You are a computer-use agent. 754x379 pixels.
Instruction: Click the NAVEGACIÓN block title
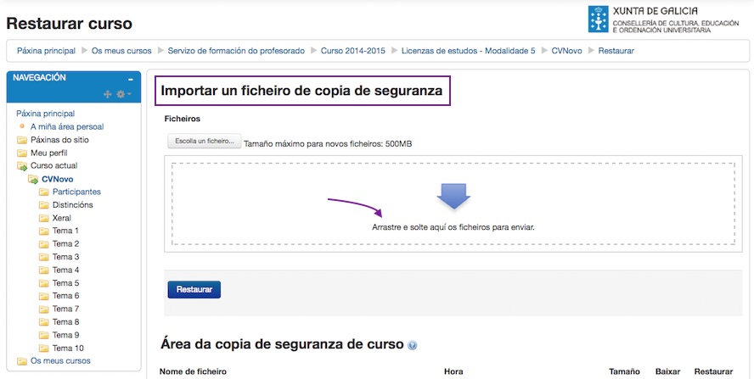(39, 77)
